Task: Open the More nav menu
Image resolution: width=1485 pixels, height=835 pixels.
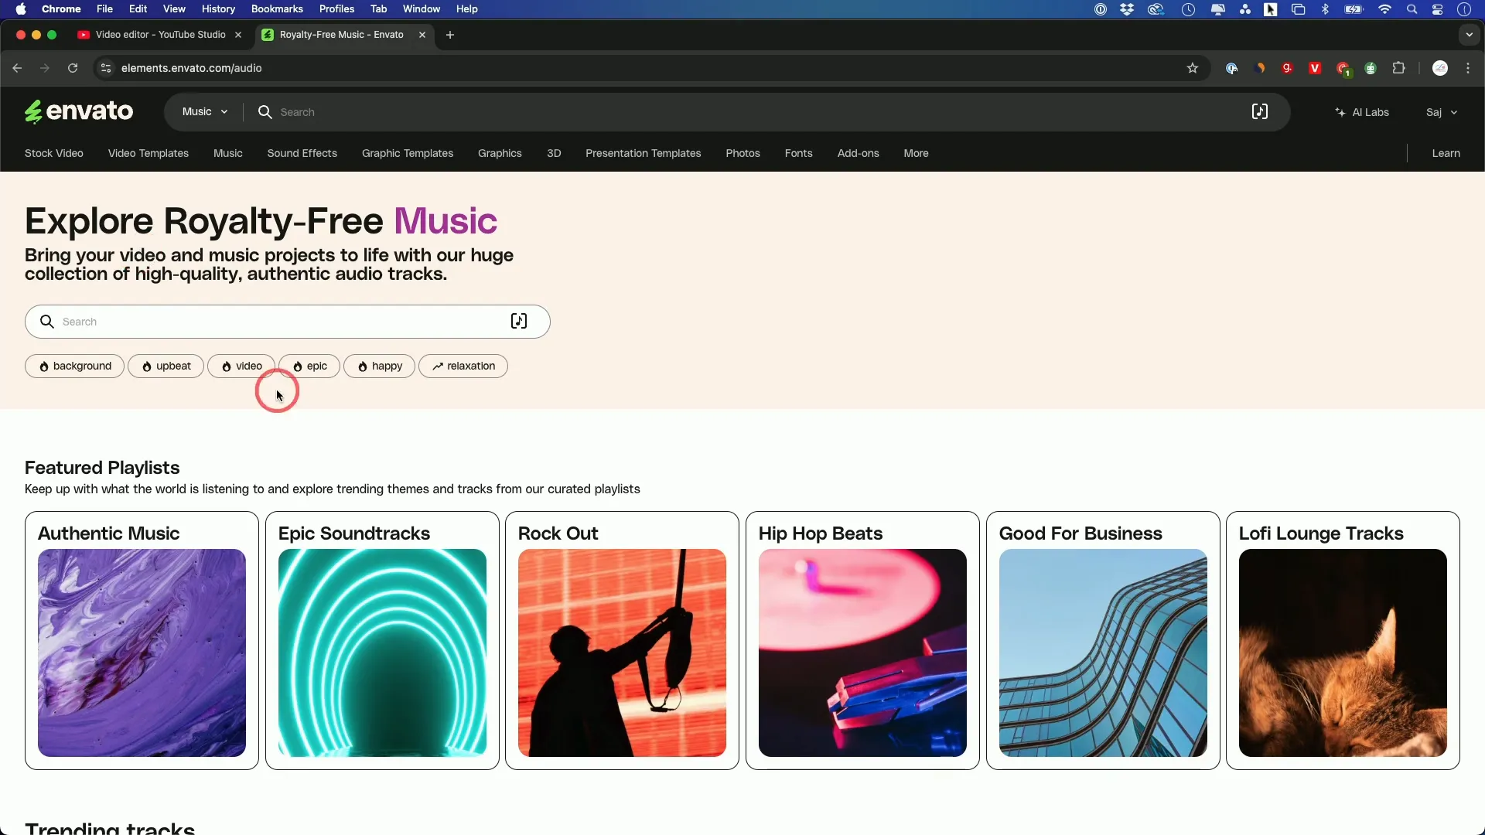Action: point(917,153)
